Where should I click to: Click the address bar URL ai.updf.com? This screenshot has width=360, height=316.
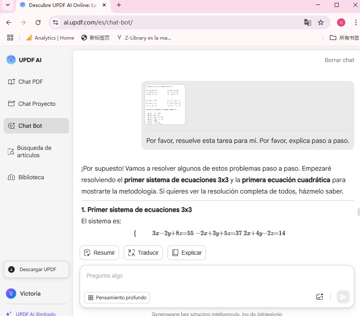coord(98,22)
